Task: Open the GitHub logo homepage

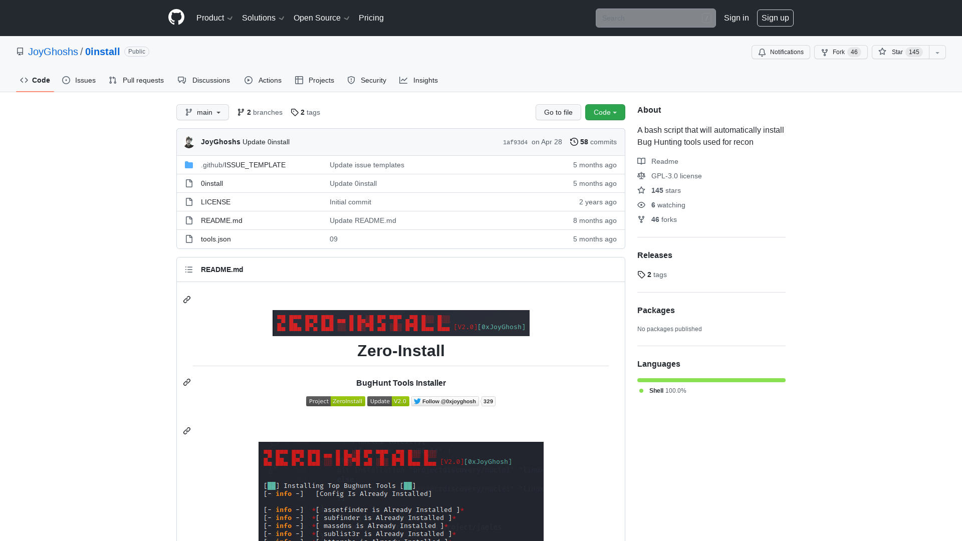Action: pyautogui.click(x=176, y=18)
